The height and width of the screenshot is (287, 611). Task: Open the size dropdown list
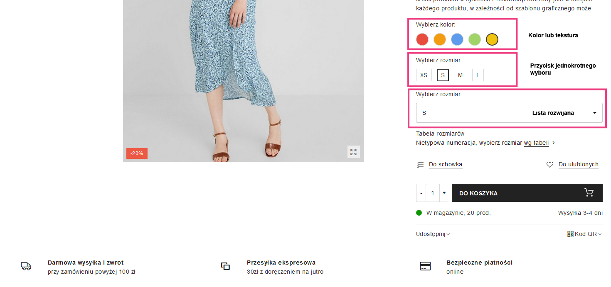click(509, 113)
